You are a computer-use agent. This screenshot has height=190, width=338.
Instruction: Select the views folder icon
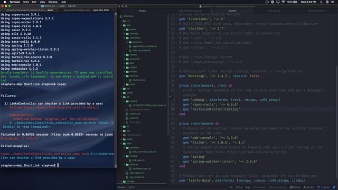127,84
